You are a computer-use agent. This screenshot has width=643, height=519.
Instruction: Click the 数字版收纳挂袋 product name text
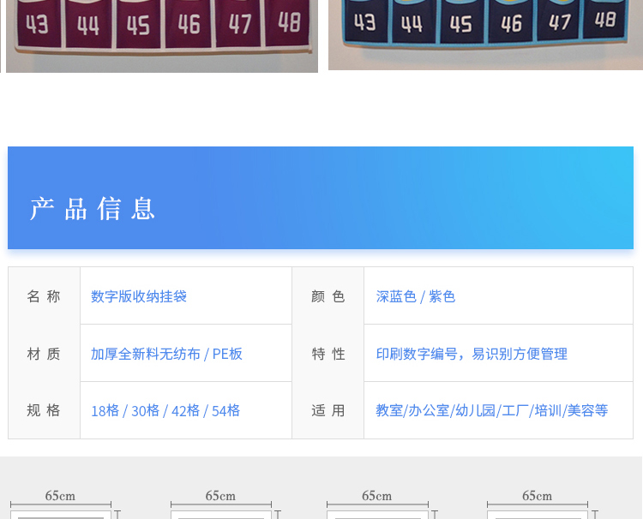139,296
